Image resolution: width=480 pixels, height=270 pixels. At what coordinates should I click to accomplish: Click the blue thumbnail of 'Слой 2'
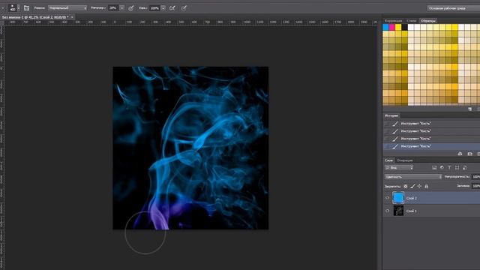[x=398, y=198]
